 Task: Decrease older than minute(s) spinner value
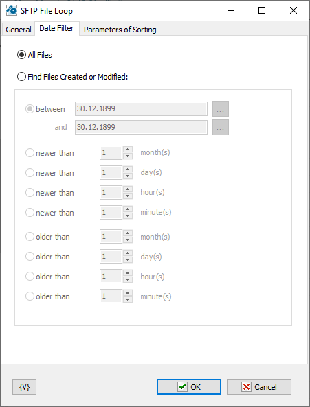[x=127, y=299]
